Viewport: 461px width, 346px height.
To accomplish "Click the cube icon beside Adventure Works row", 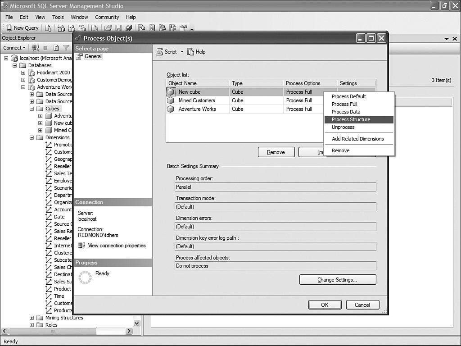I will point(171,109).
